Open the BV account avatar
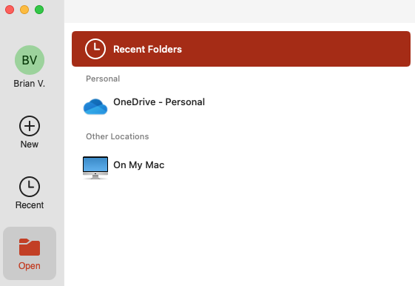This screenshot has width=415, height=286. click(30, 60)
